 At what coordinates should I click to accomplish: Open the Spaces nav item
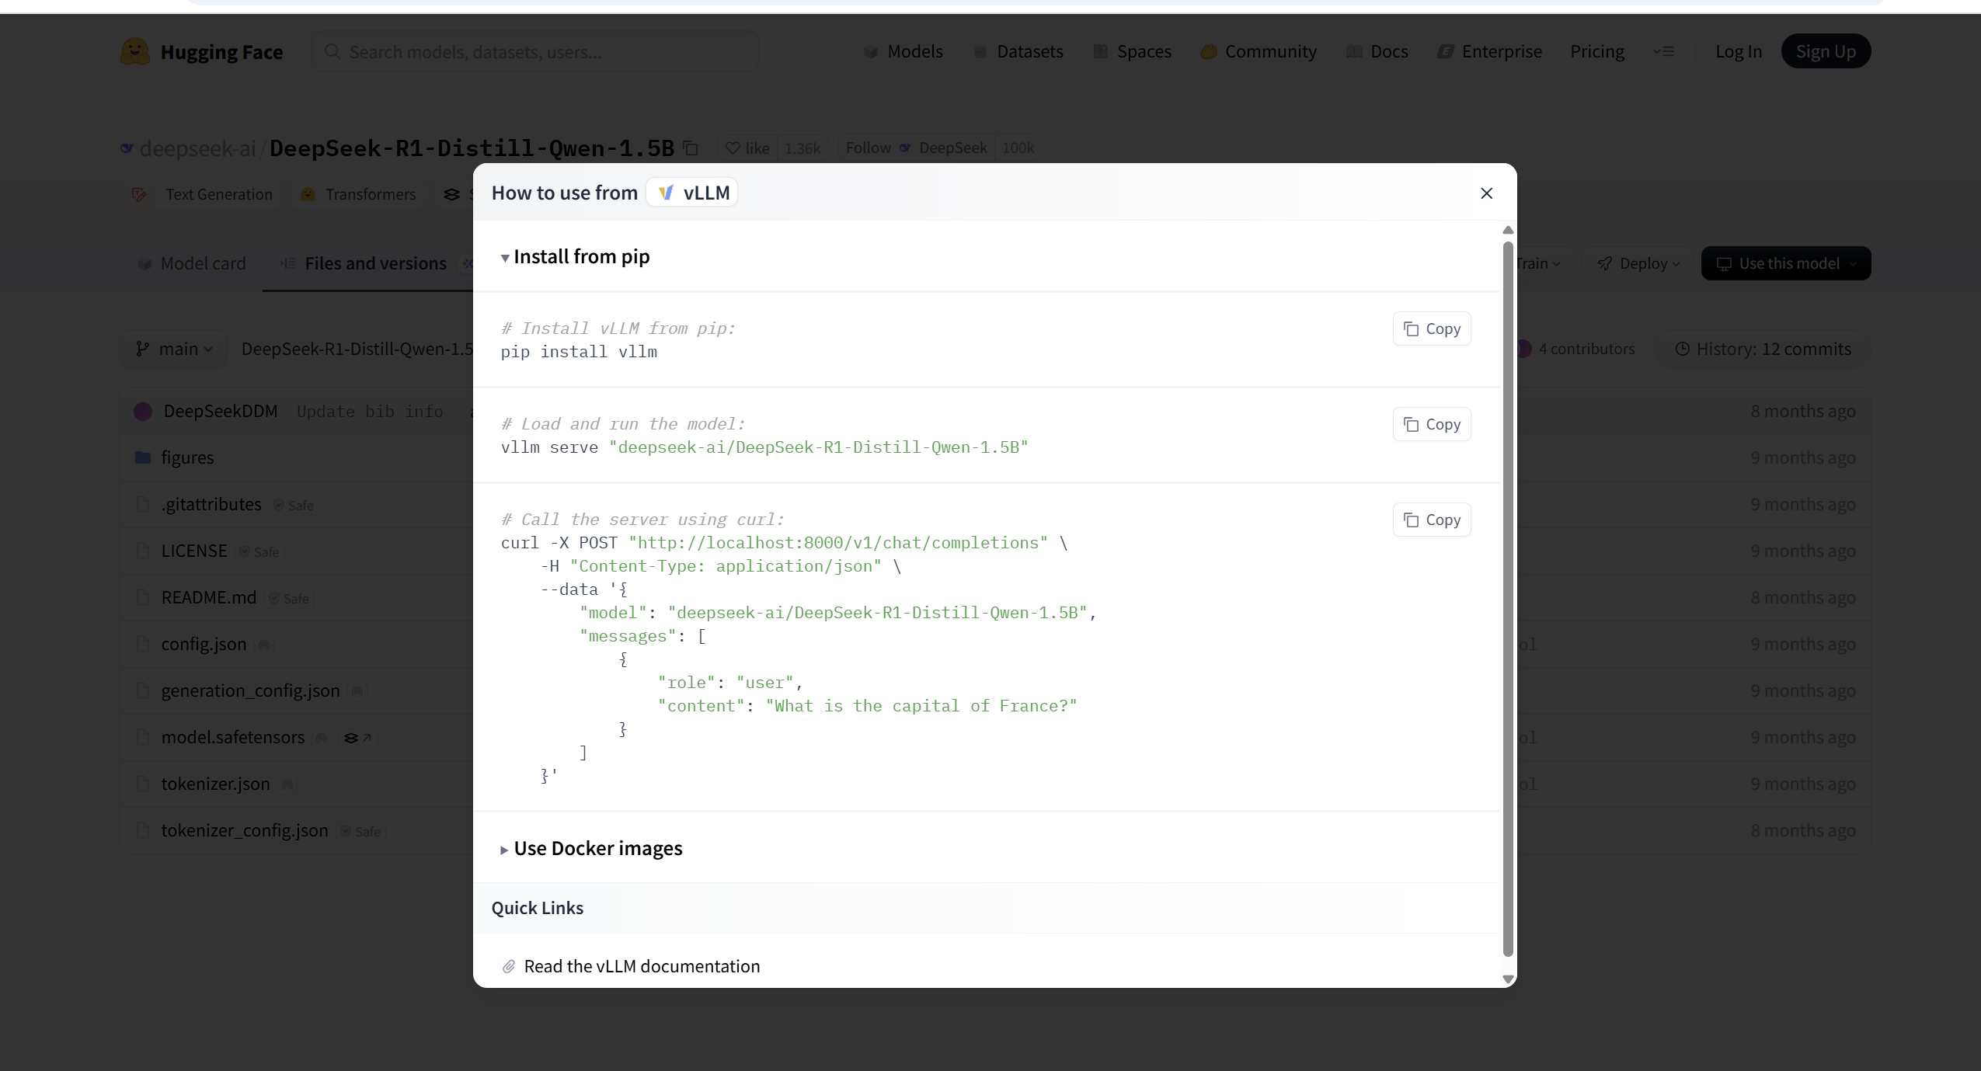coord(1132,52)
